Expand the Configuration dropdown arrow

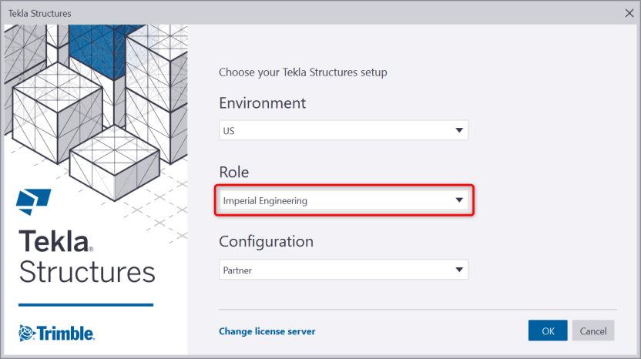(459, 270)
